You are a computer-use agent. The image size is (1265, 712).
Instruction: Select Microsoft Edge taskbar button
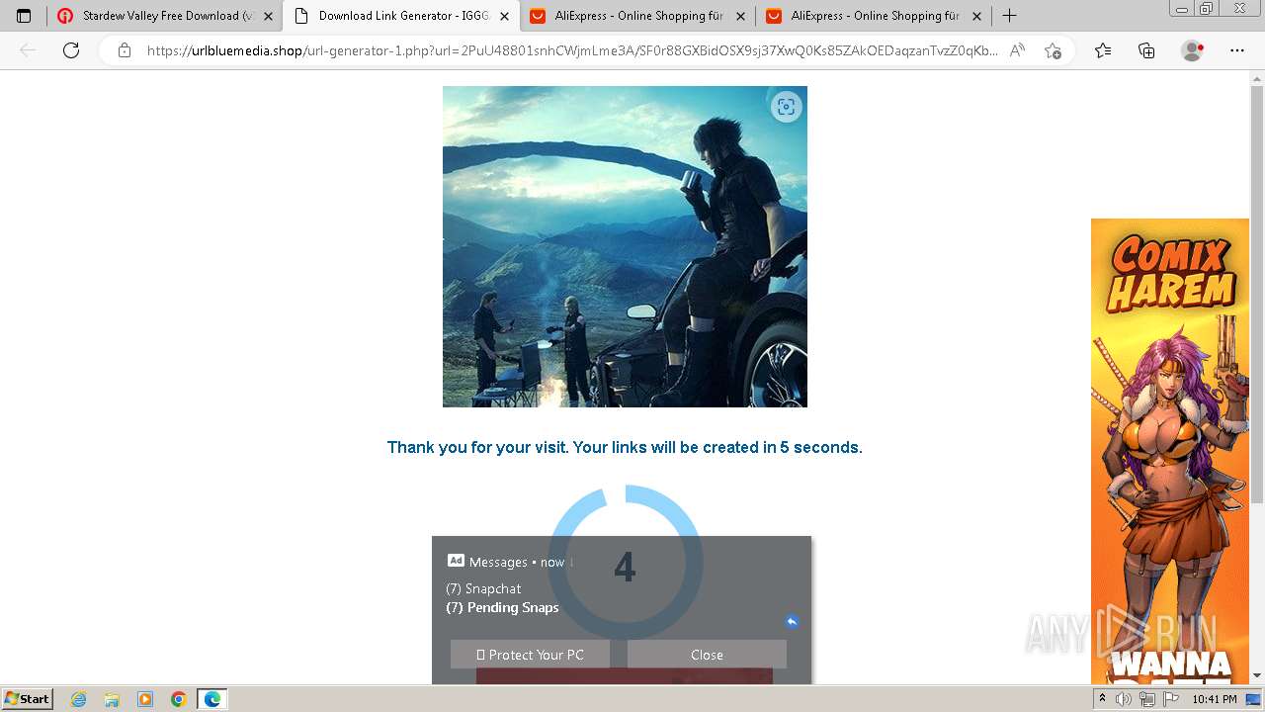212,699
